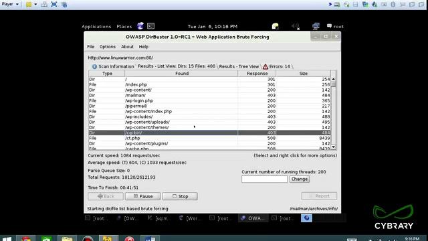Click the Scan Information blue info icon
This screenshot has height=241, width=428.
[x=94, y=67]
